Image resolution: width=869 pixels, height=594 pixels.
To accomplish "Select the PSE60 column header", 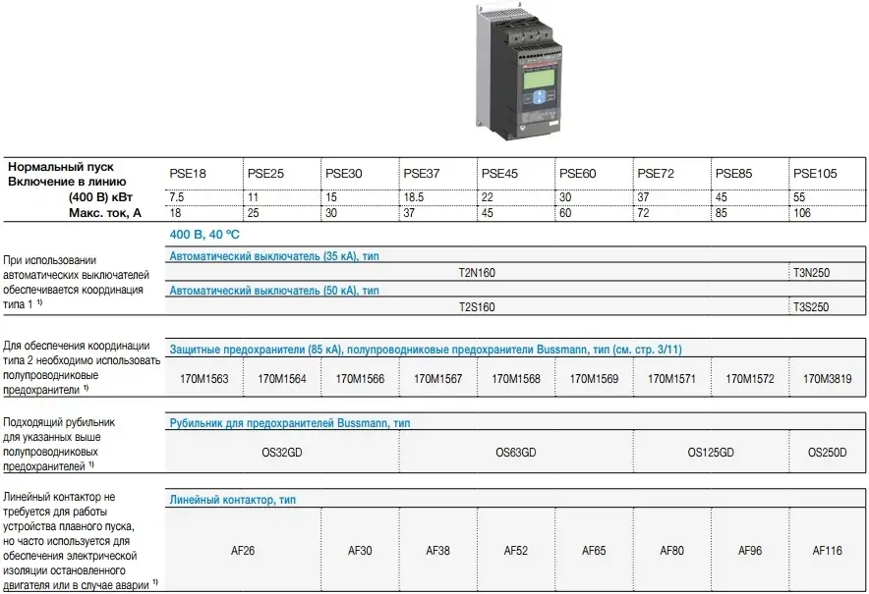I will (x=577, y=173).
